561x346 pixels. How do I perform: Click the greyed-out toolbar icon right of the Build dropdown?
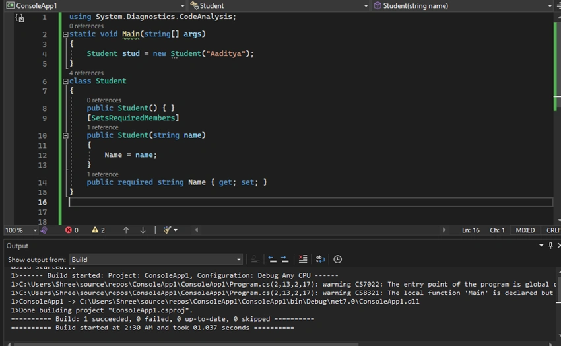click(x=255, y=259)
